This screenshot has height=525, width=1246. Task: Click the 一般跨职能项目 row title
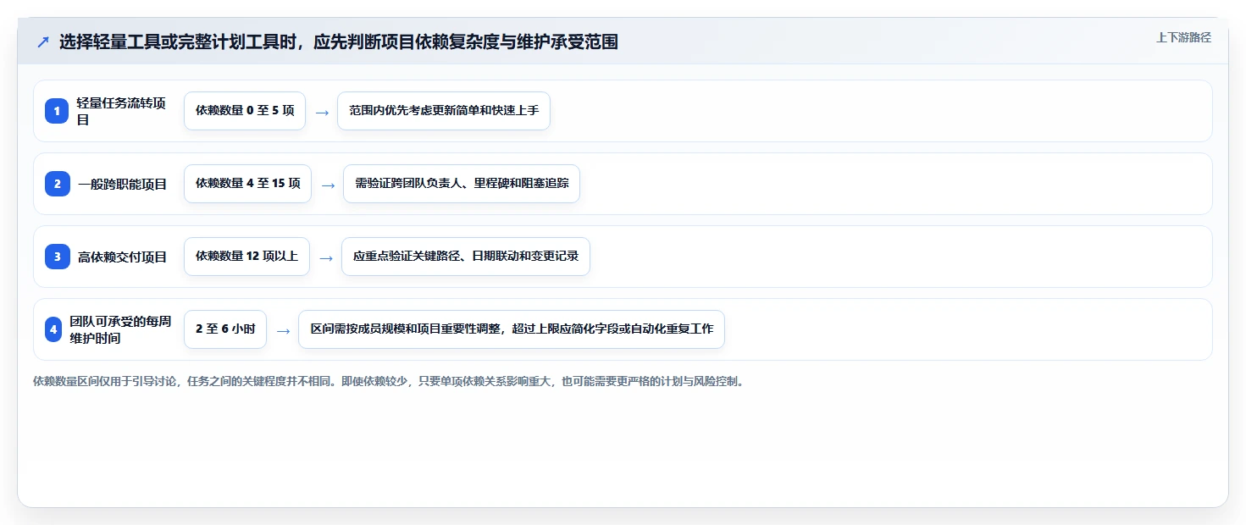pos(122,184)
